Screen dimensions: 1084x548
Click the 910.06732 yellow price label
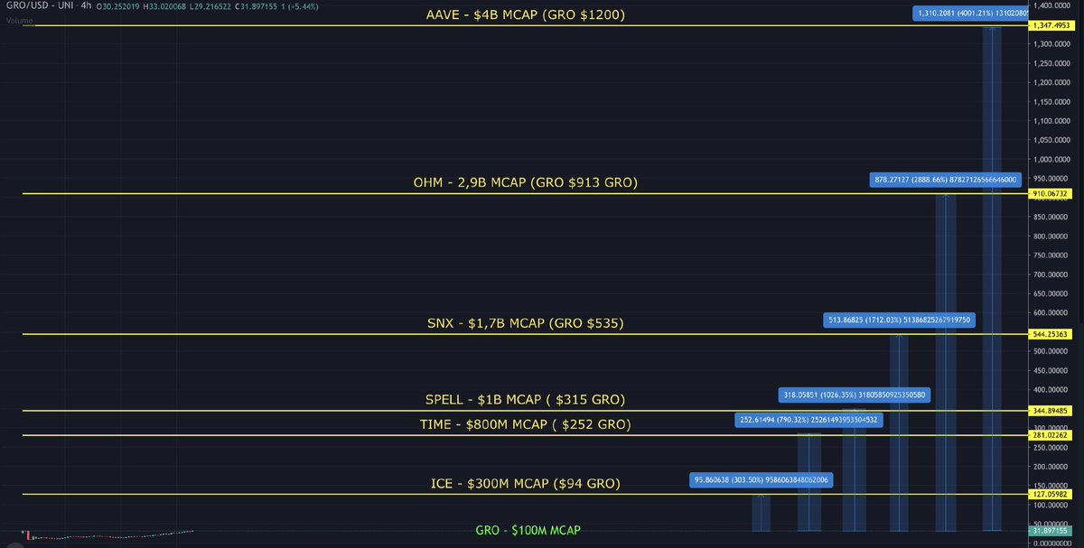[x=1052, y=193]
